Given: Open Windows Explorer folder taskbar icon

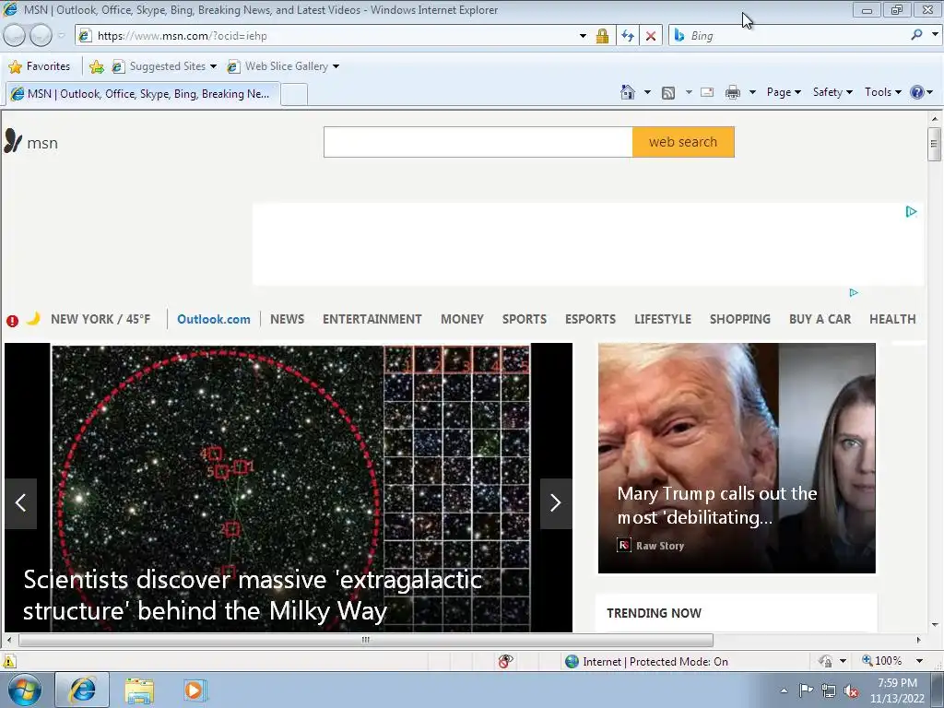Looking at the screenshot, I should pyautogui.click(x=139, y=690).
